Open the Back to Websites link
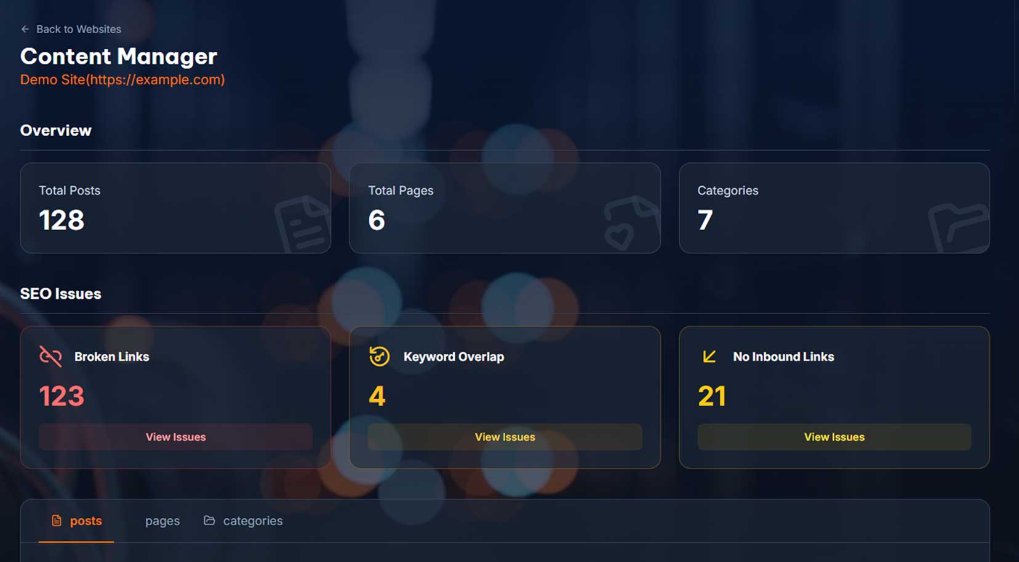Image resolution: width=1019 pixels, height=562 pixels. coord(78,29)
